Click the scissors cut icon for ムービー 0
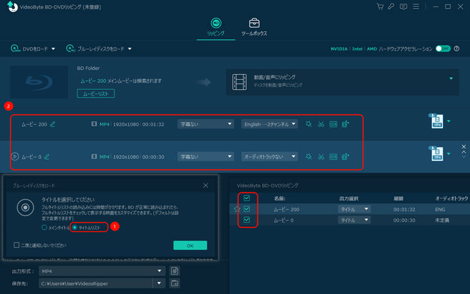Image resolution: width=470 pixels, height=294 pixels. [x=321, y=157]
